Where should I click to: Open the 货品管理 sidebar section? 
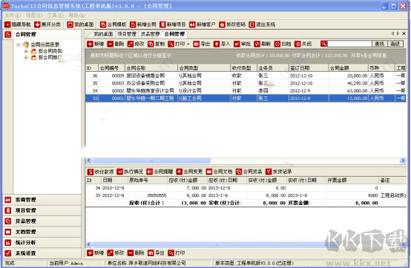42,221
